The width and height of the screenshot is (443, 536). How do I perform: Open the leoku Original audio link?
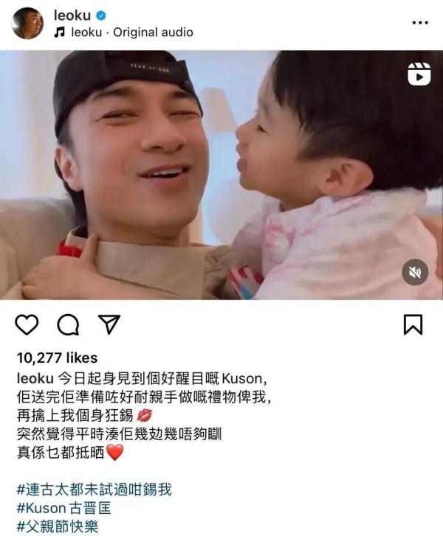click(132, 32)
